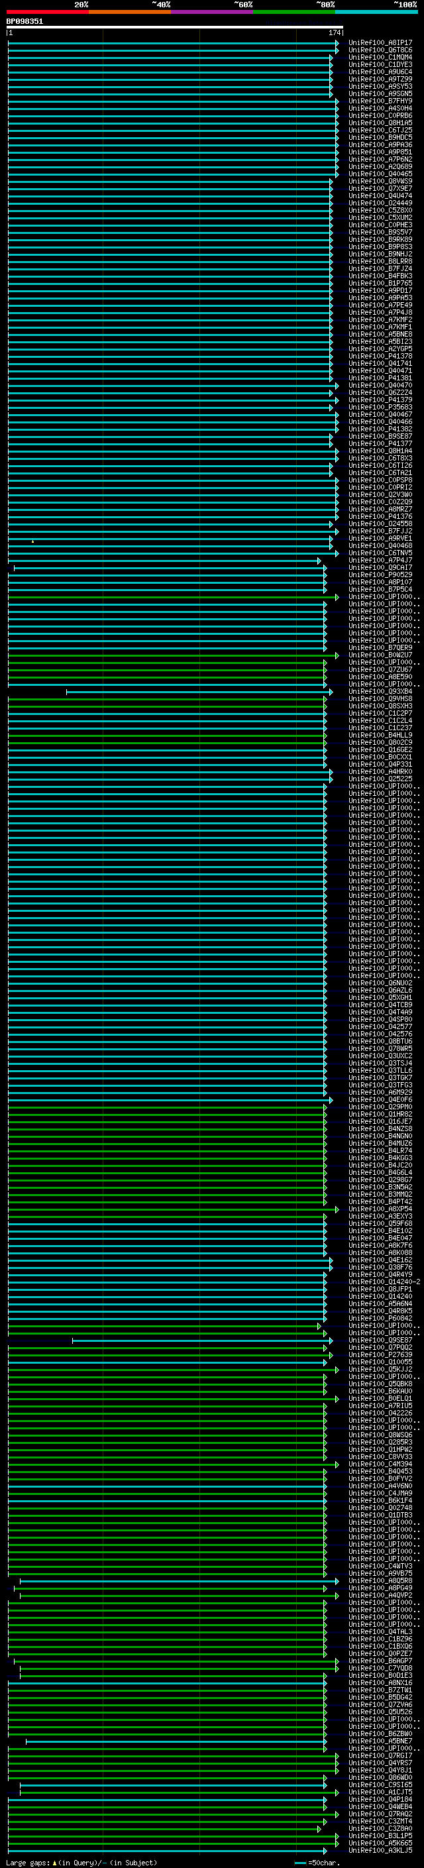Click the red 20% identity legend segment

tap(47, 12)
